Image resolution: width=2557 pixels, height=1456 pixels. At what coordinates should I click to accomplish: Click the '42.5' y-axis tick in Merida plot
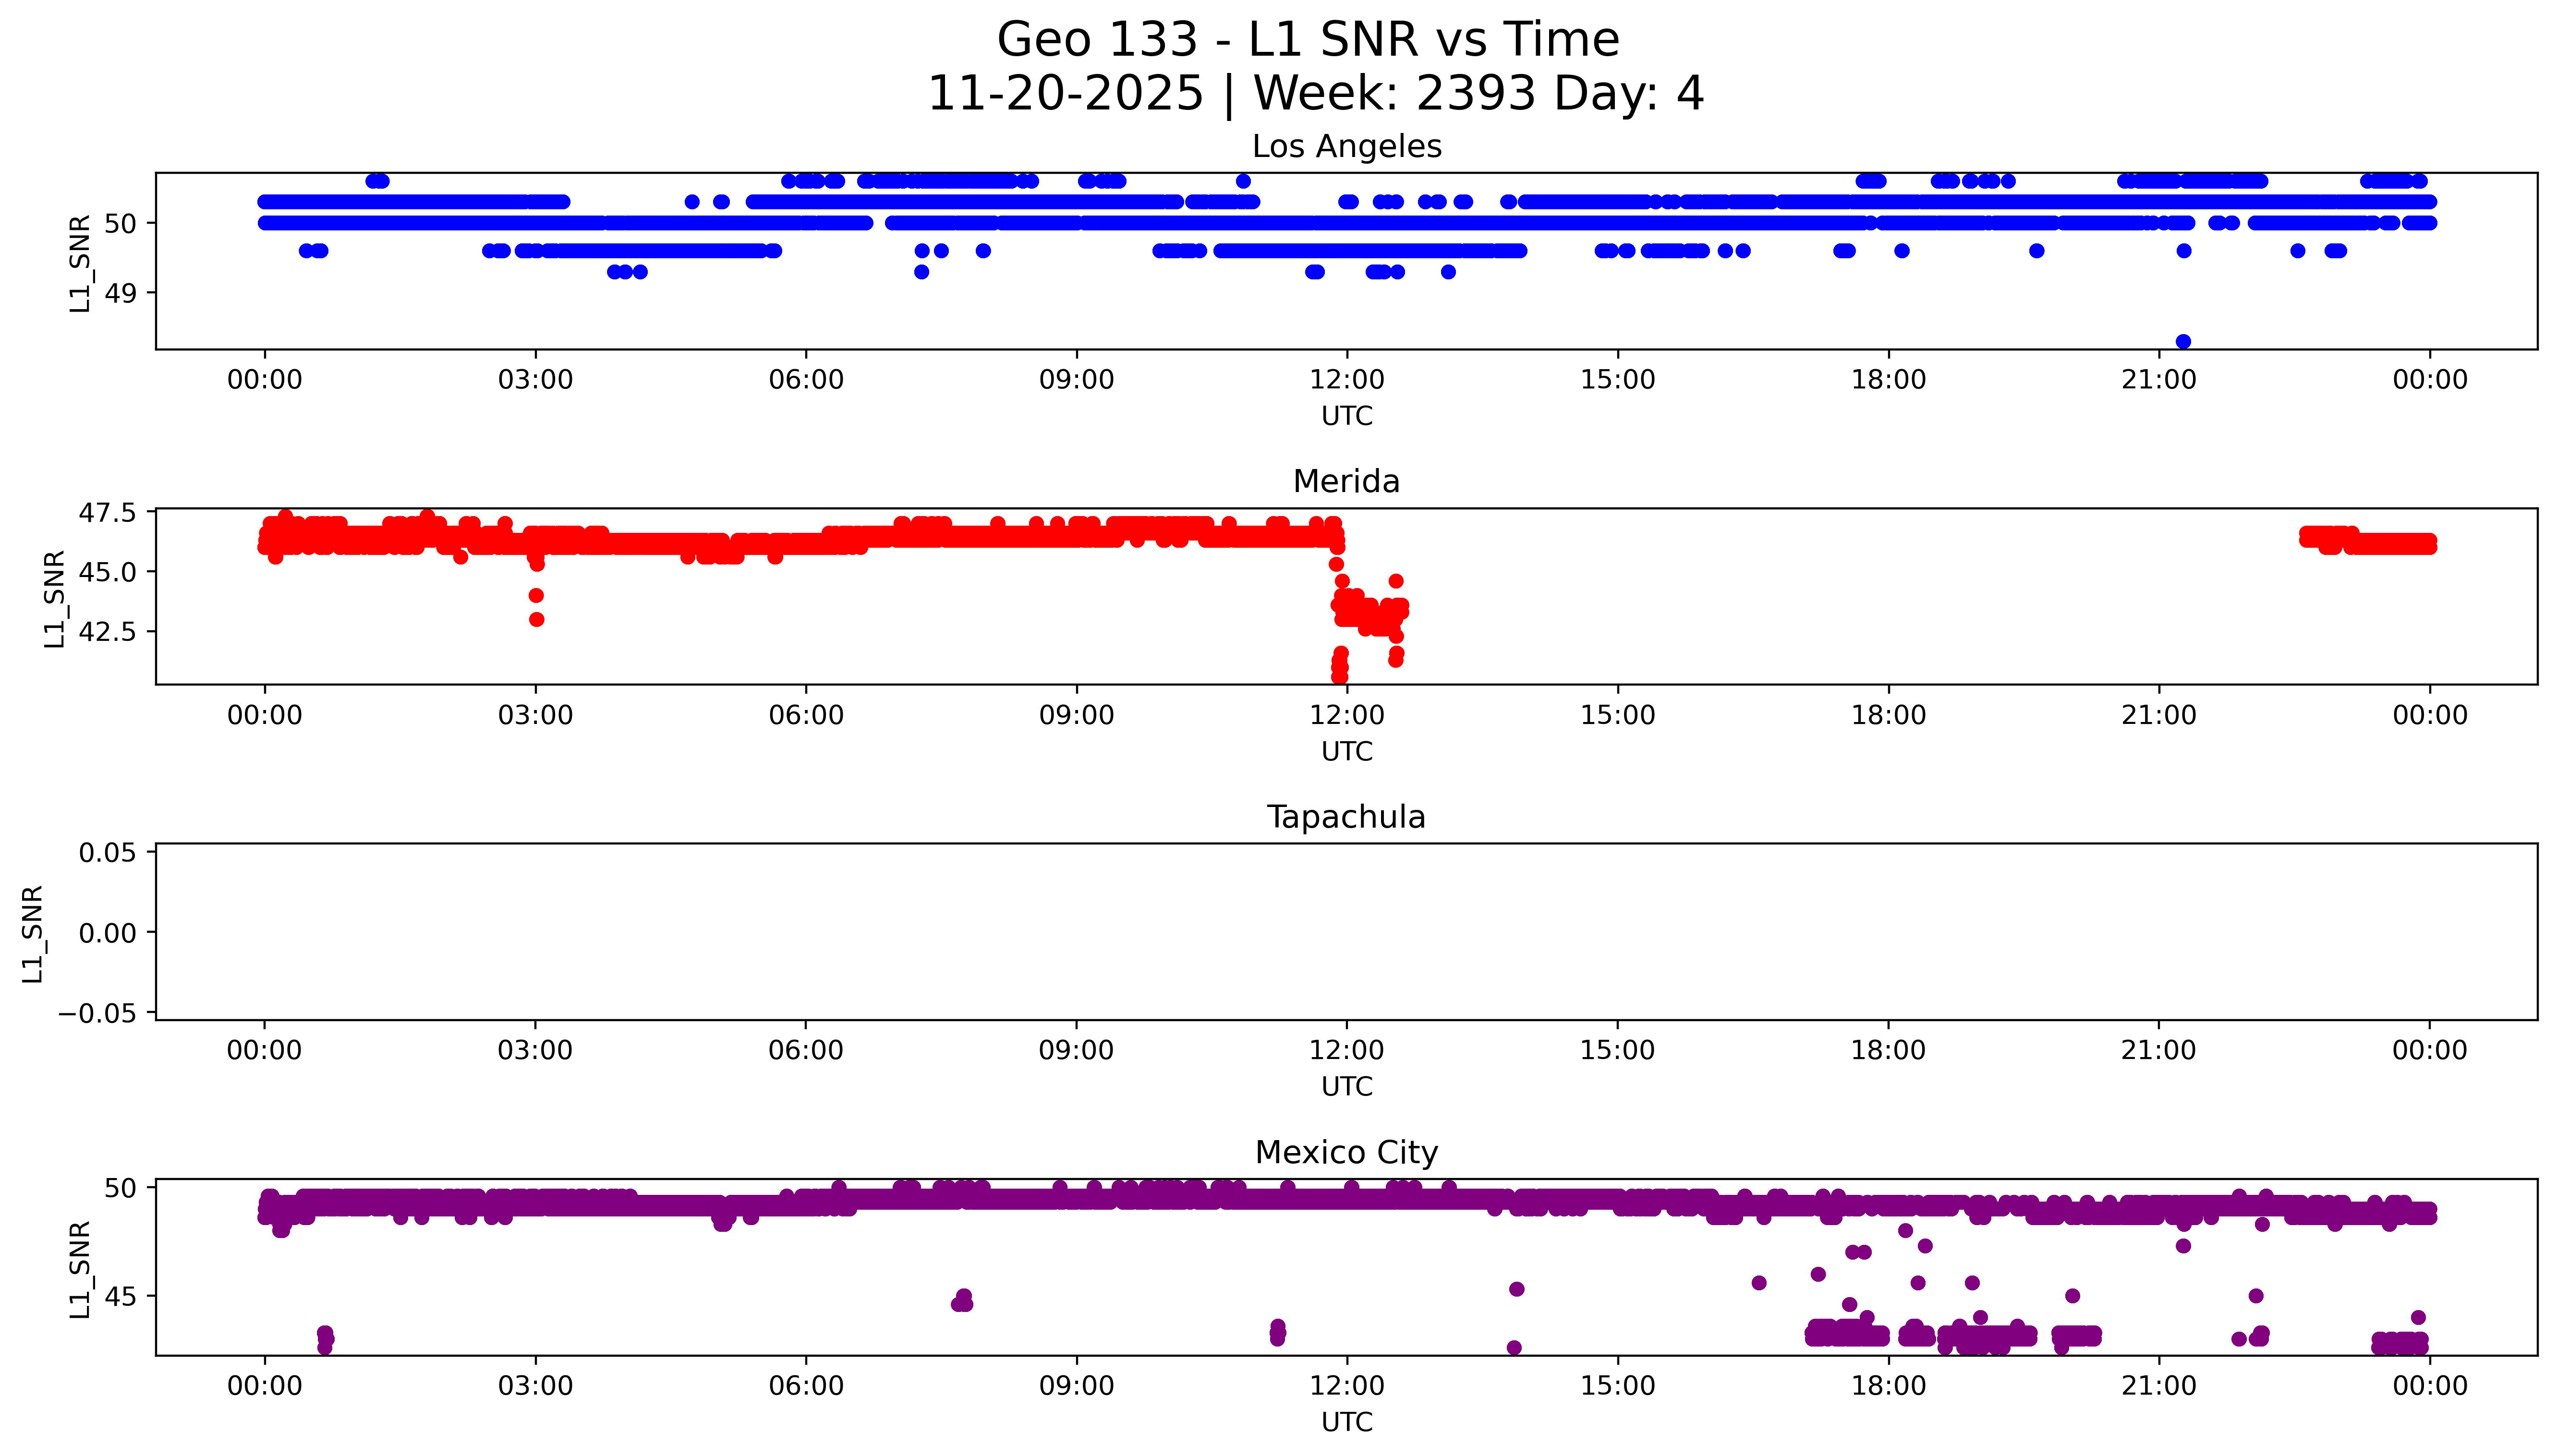(x=108, y=632)
